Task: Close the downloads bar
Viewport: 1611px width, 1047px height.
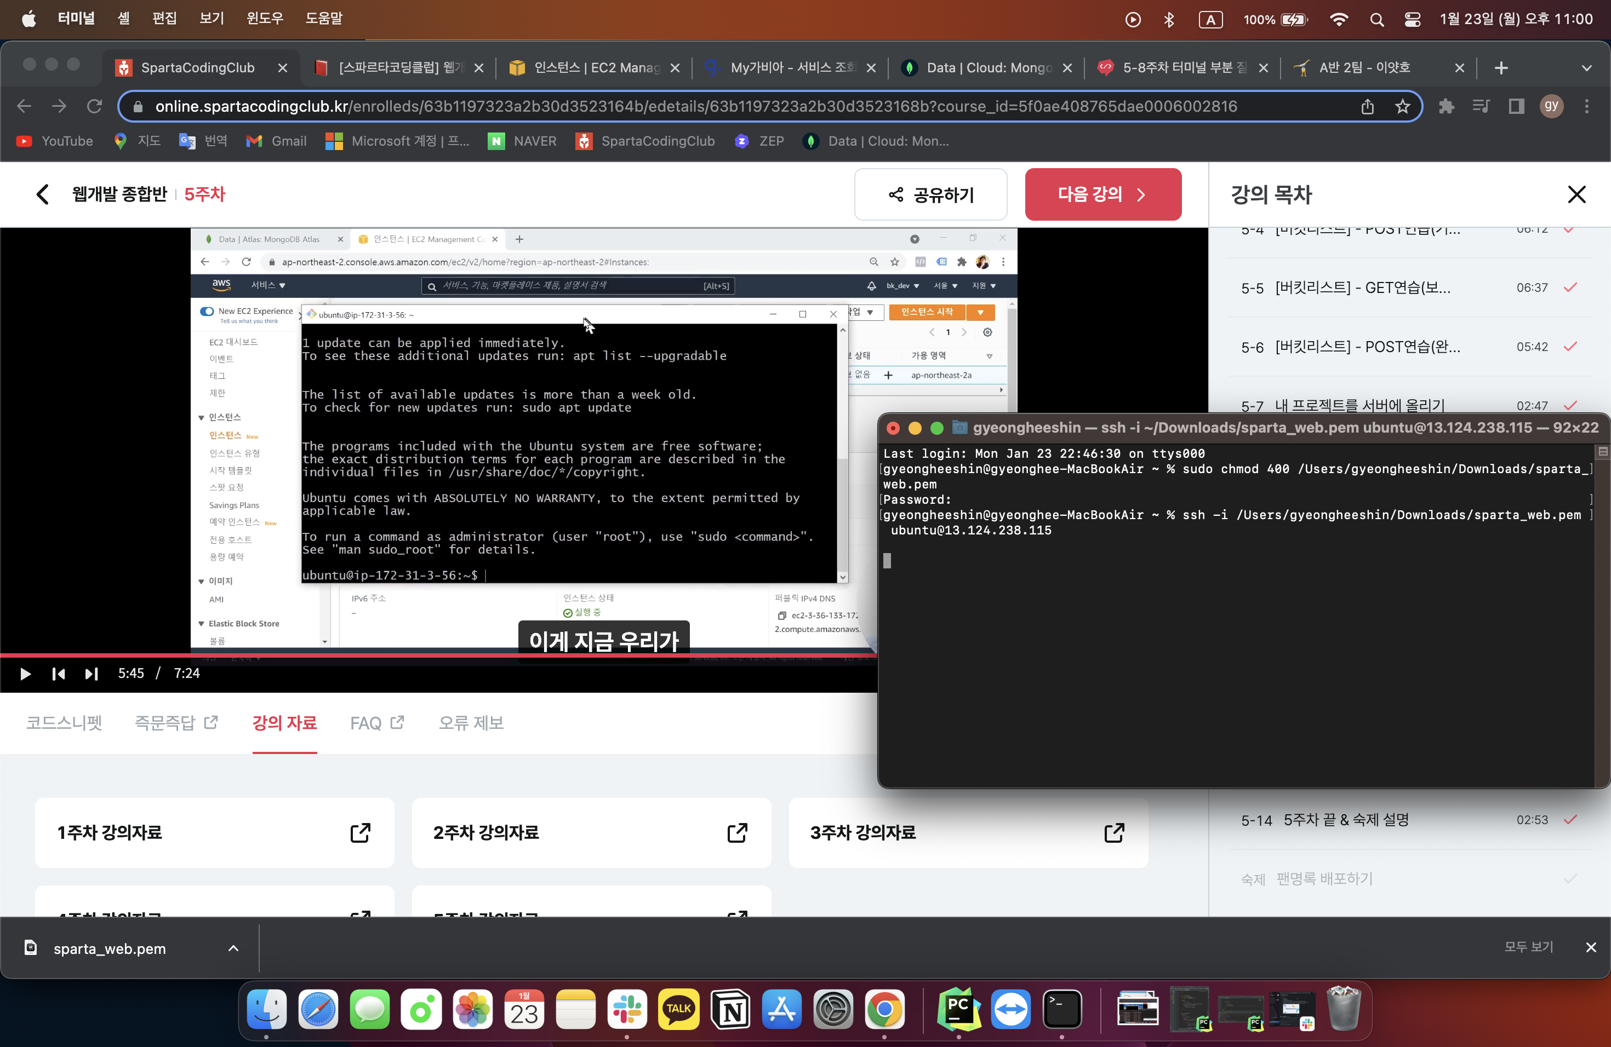Action: [1591, 947]
